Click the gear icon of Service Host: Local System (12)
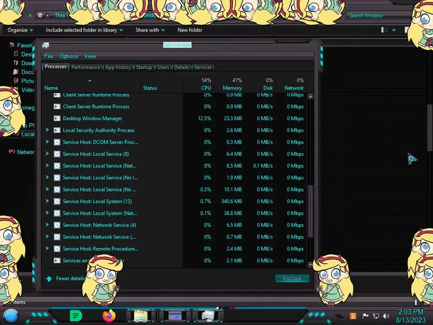Viewport: 433px width, 325px height. (57, 201)
